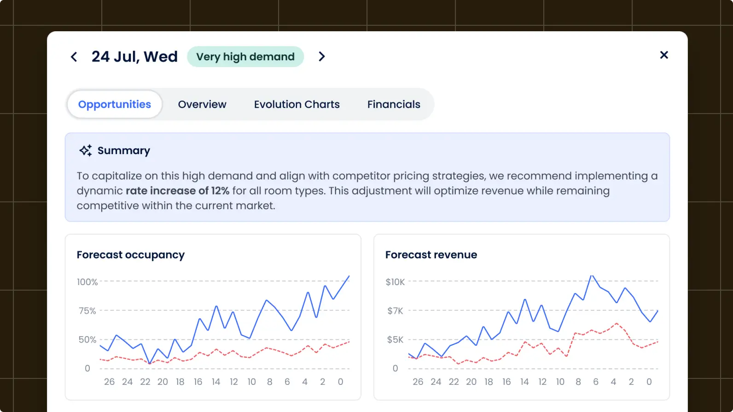
Task: Click the 75% gridline label in occupancy chart
Action: click(x=87, y=311)
